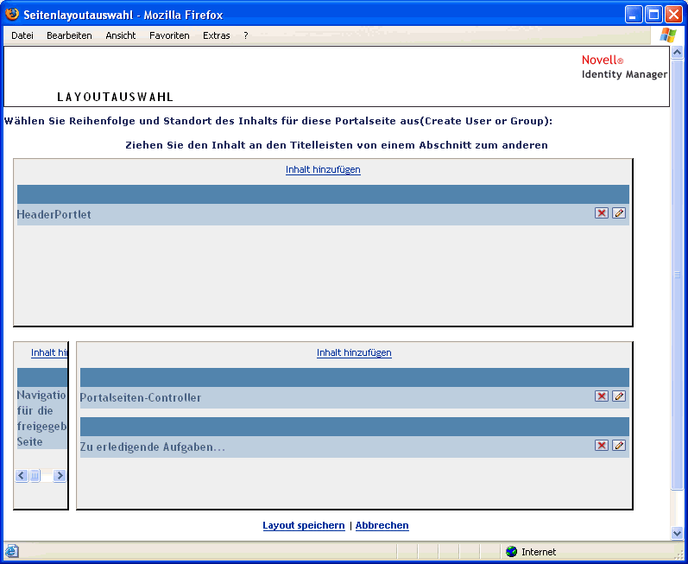Delete 'Zu erledigende Aufgaben' portlet icon
The height and width of the screenshot is (564, 688).
602,446
